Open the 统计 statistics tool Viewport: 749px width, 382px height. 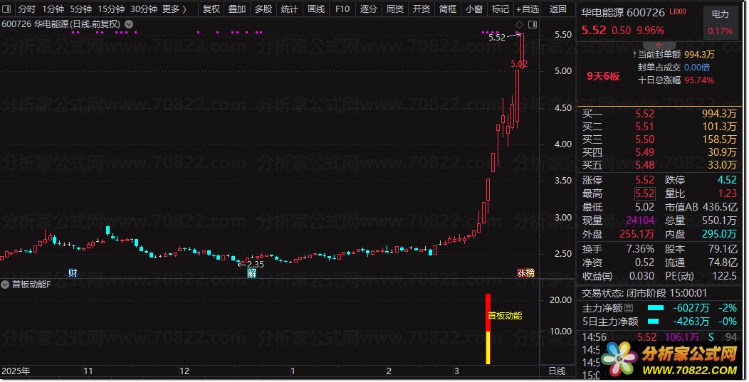[290, 9]
